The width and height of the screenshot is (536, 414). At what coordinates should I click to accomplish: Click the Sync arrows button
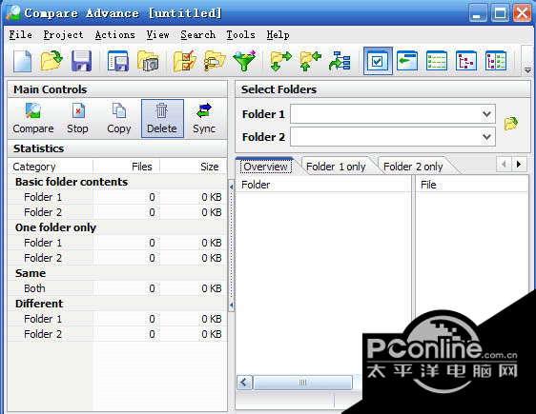204,118
